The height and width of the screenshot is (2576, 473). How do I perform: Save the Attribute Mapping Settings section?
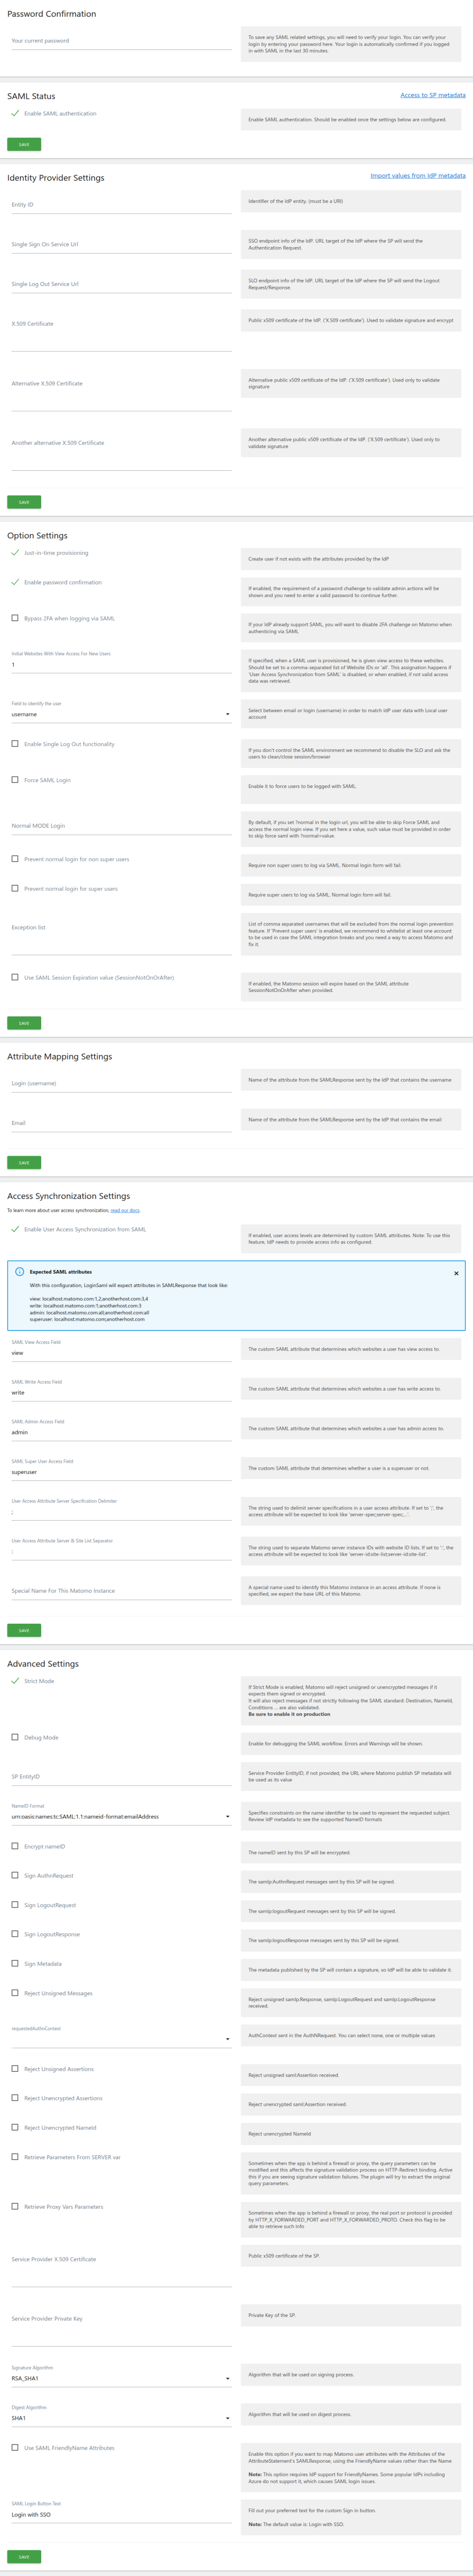pos(24,1163)
